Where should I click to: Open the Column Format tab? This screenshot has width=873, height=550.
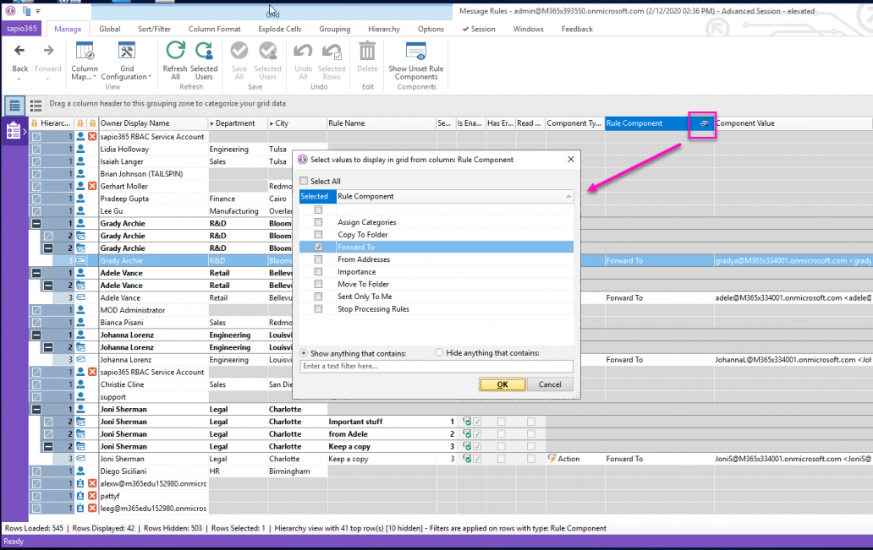click(214, 29)
